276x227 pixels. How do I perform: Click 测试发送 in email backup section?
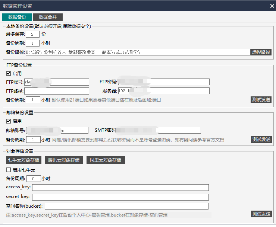coord(261,140)
